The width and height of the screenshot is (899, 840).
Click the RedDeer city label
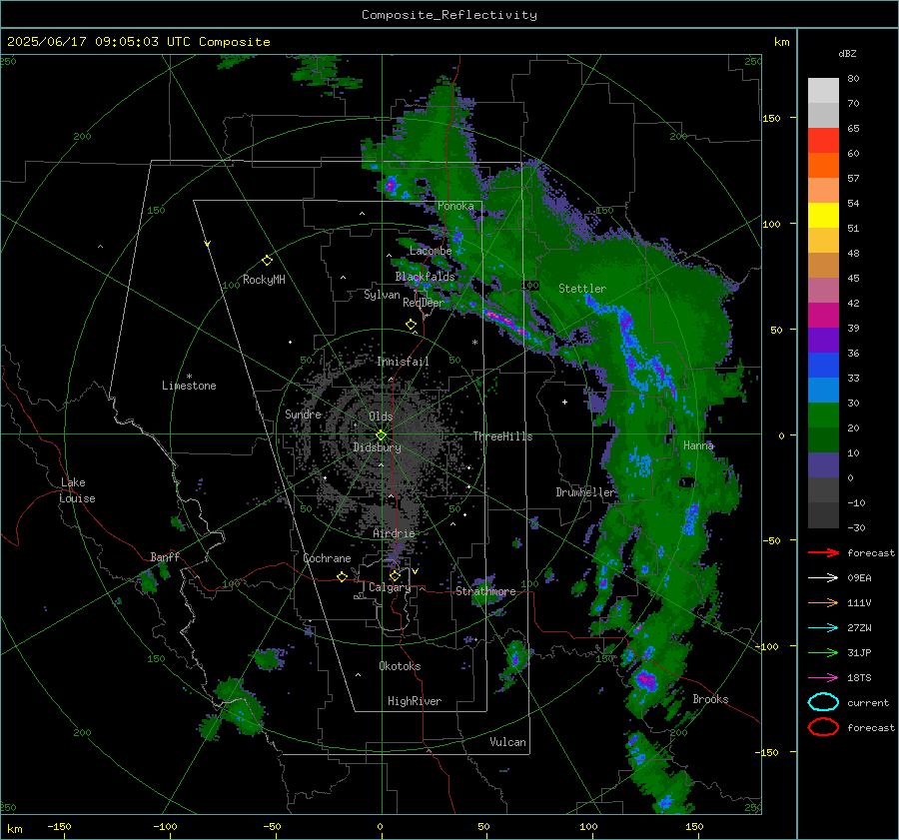(423, 303)
